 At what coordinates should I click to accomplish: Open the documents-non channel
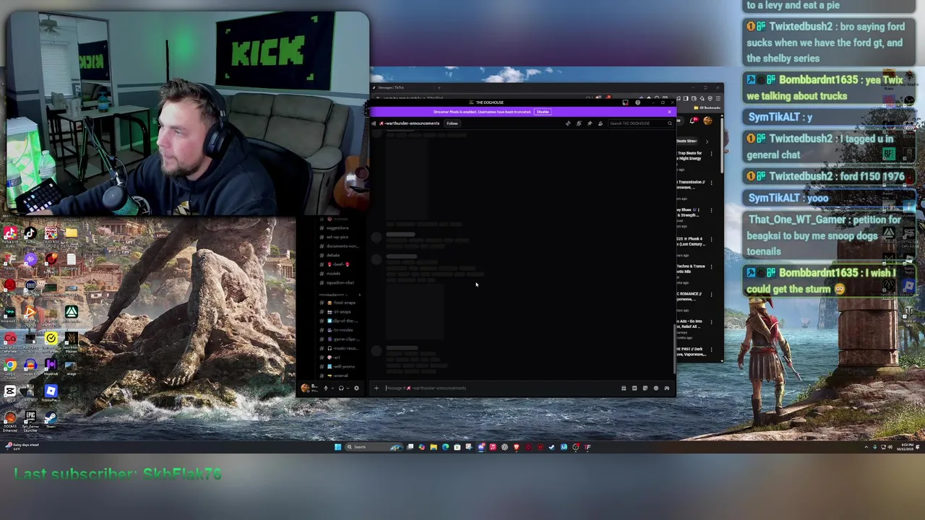[340, 246]
